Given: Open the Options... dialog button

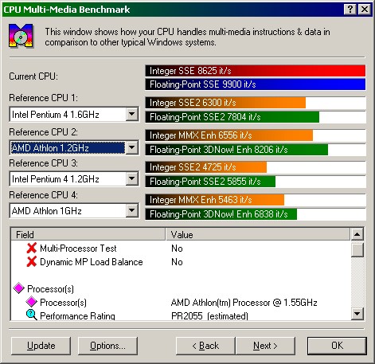Looking at the screenshot, I should (x=107, y=346).
